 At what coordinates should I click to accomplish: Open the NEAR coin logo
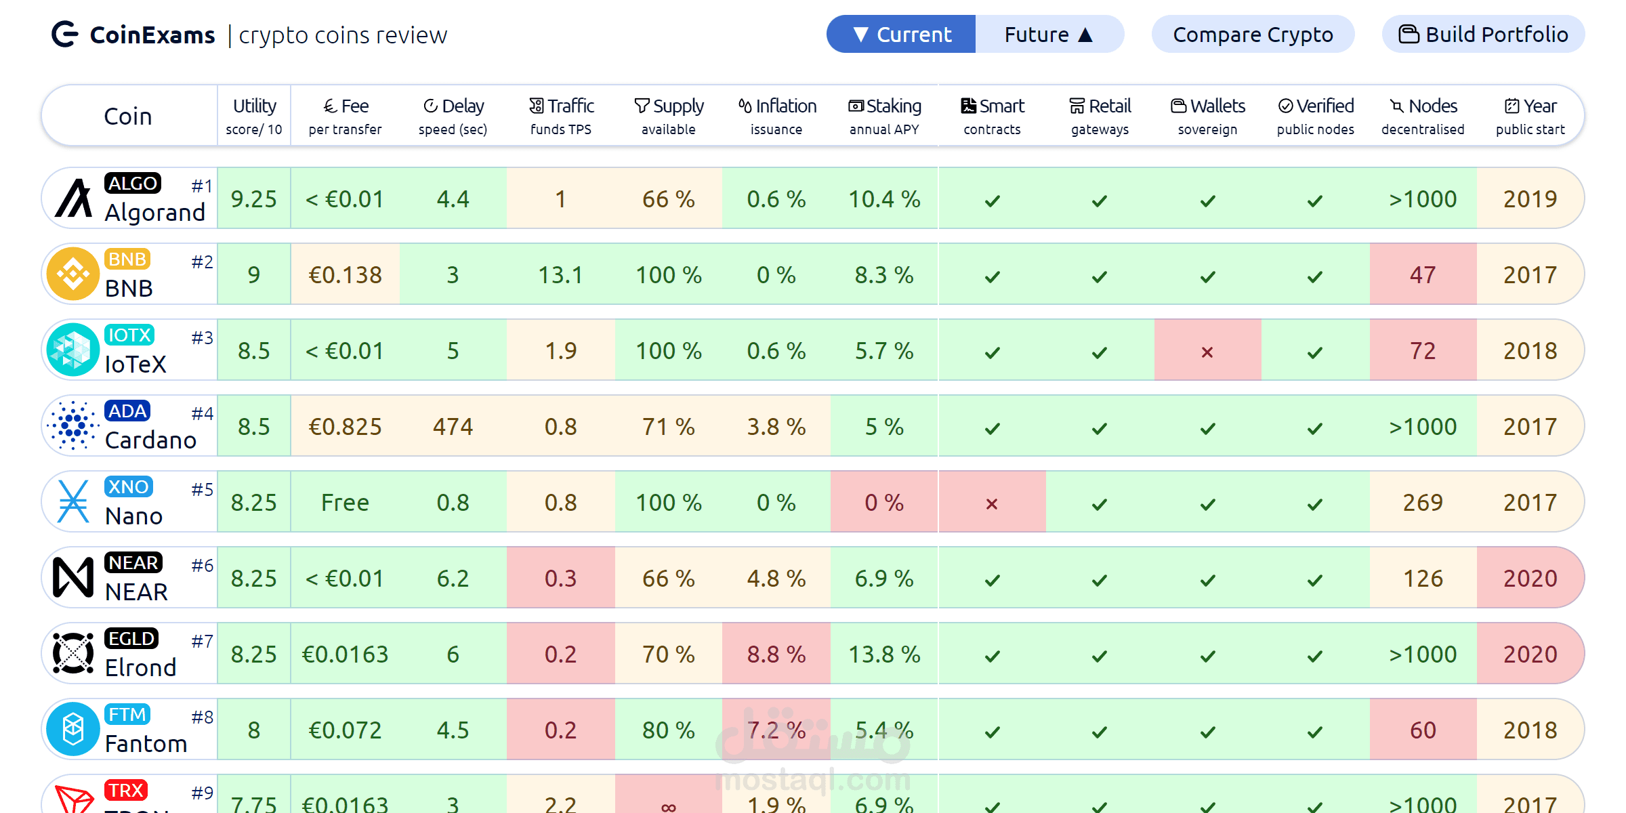(73, 577)
